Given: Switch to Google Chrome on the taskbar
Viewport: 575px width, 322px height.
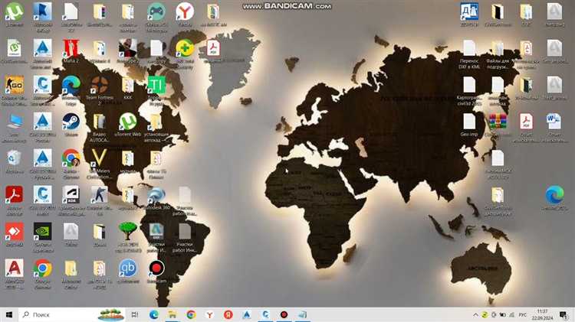Looking at the screenshot, I should pyautogui.click(x=191, y=314).
